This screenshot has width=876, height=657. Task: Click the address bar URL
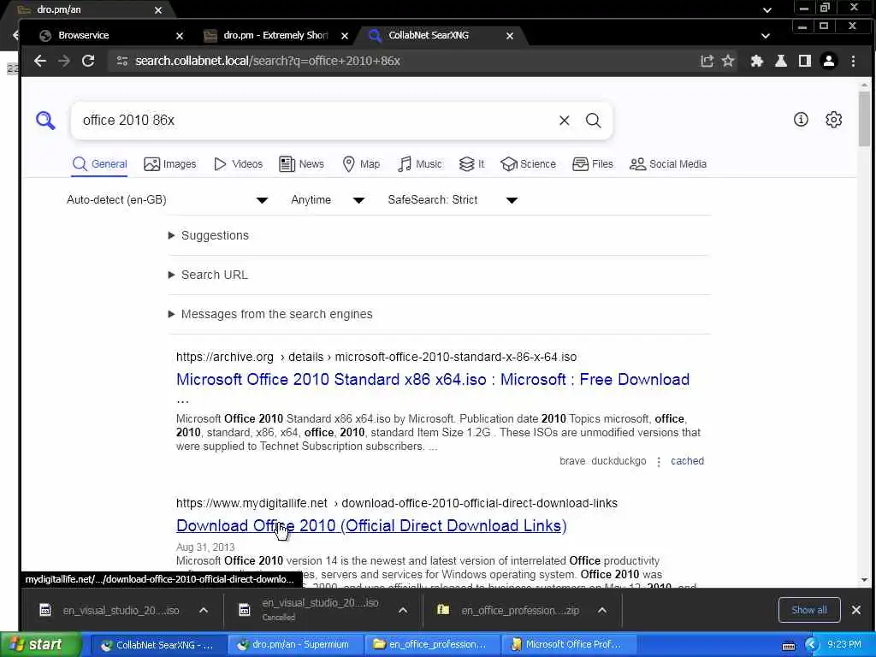point(268,61)
